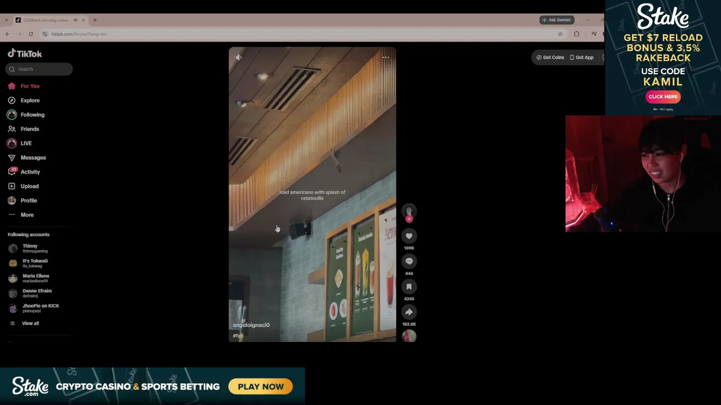Click Ask Gemini in browser
The image size is (721, 405).
[x=556, y=20]
